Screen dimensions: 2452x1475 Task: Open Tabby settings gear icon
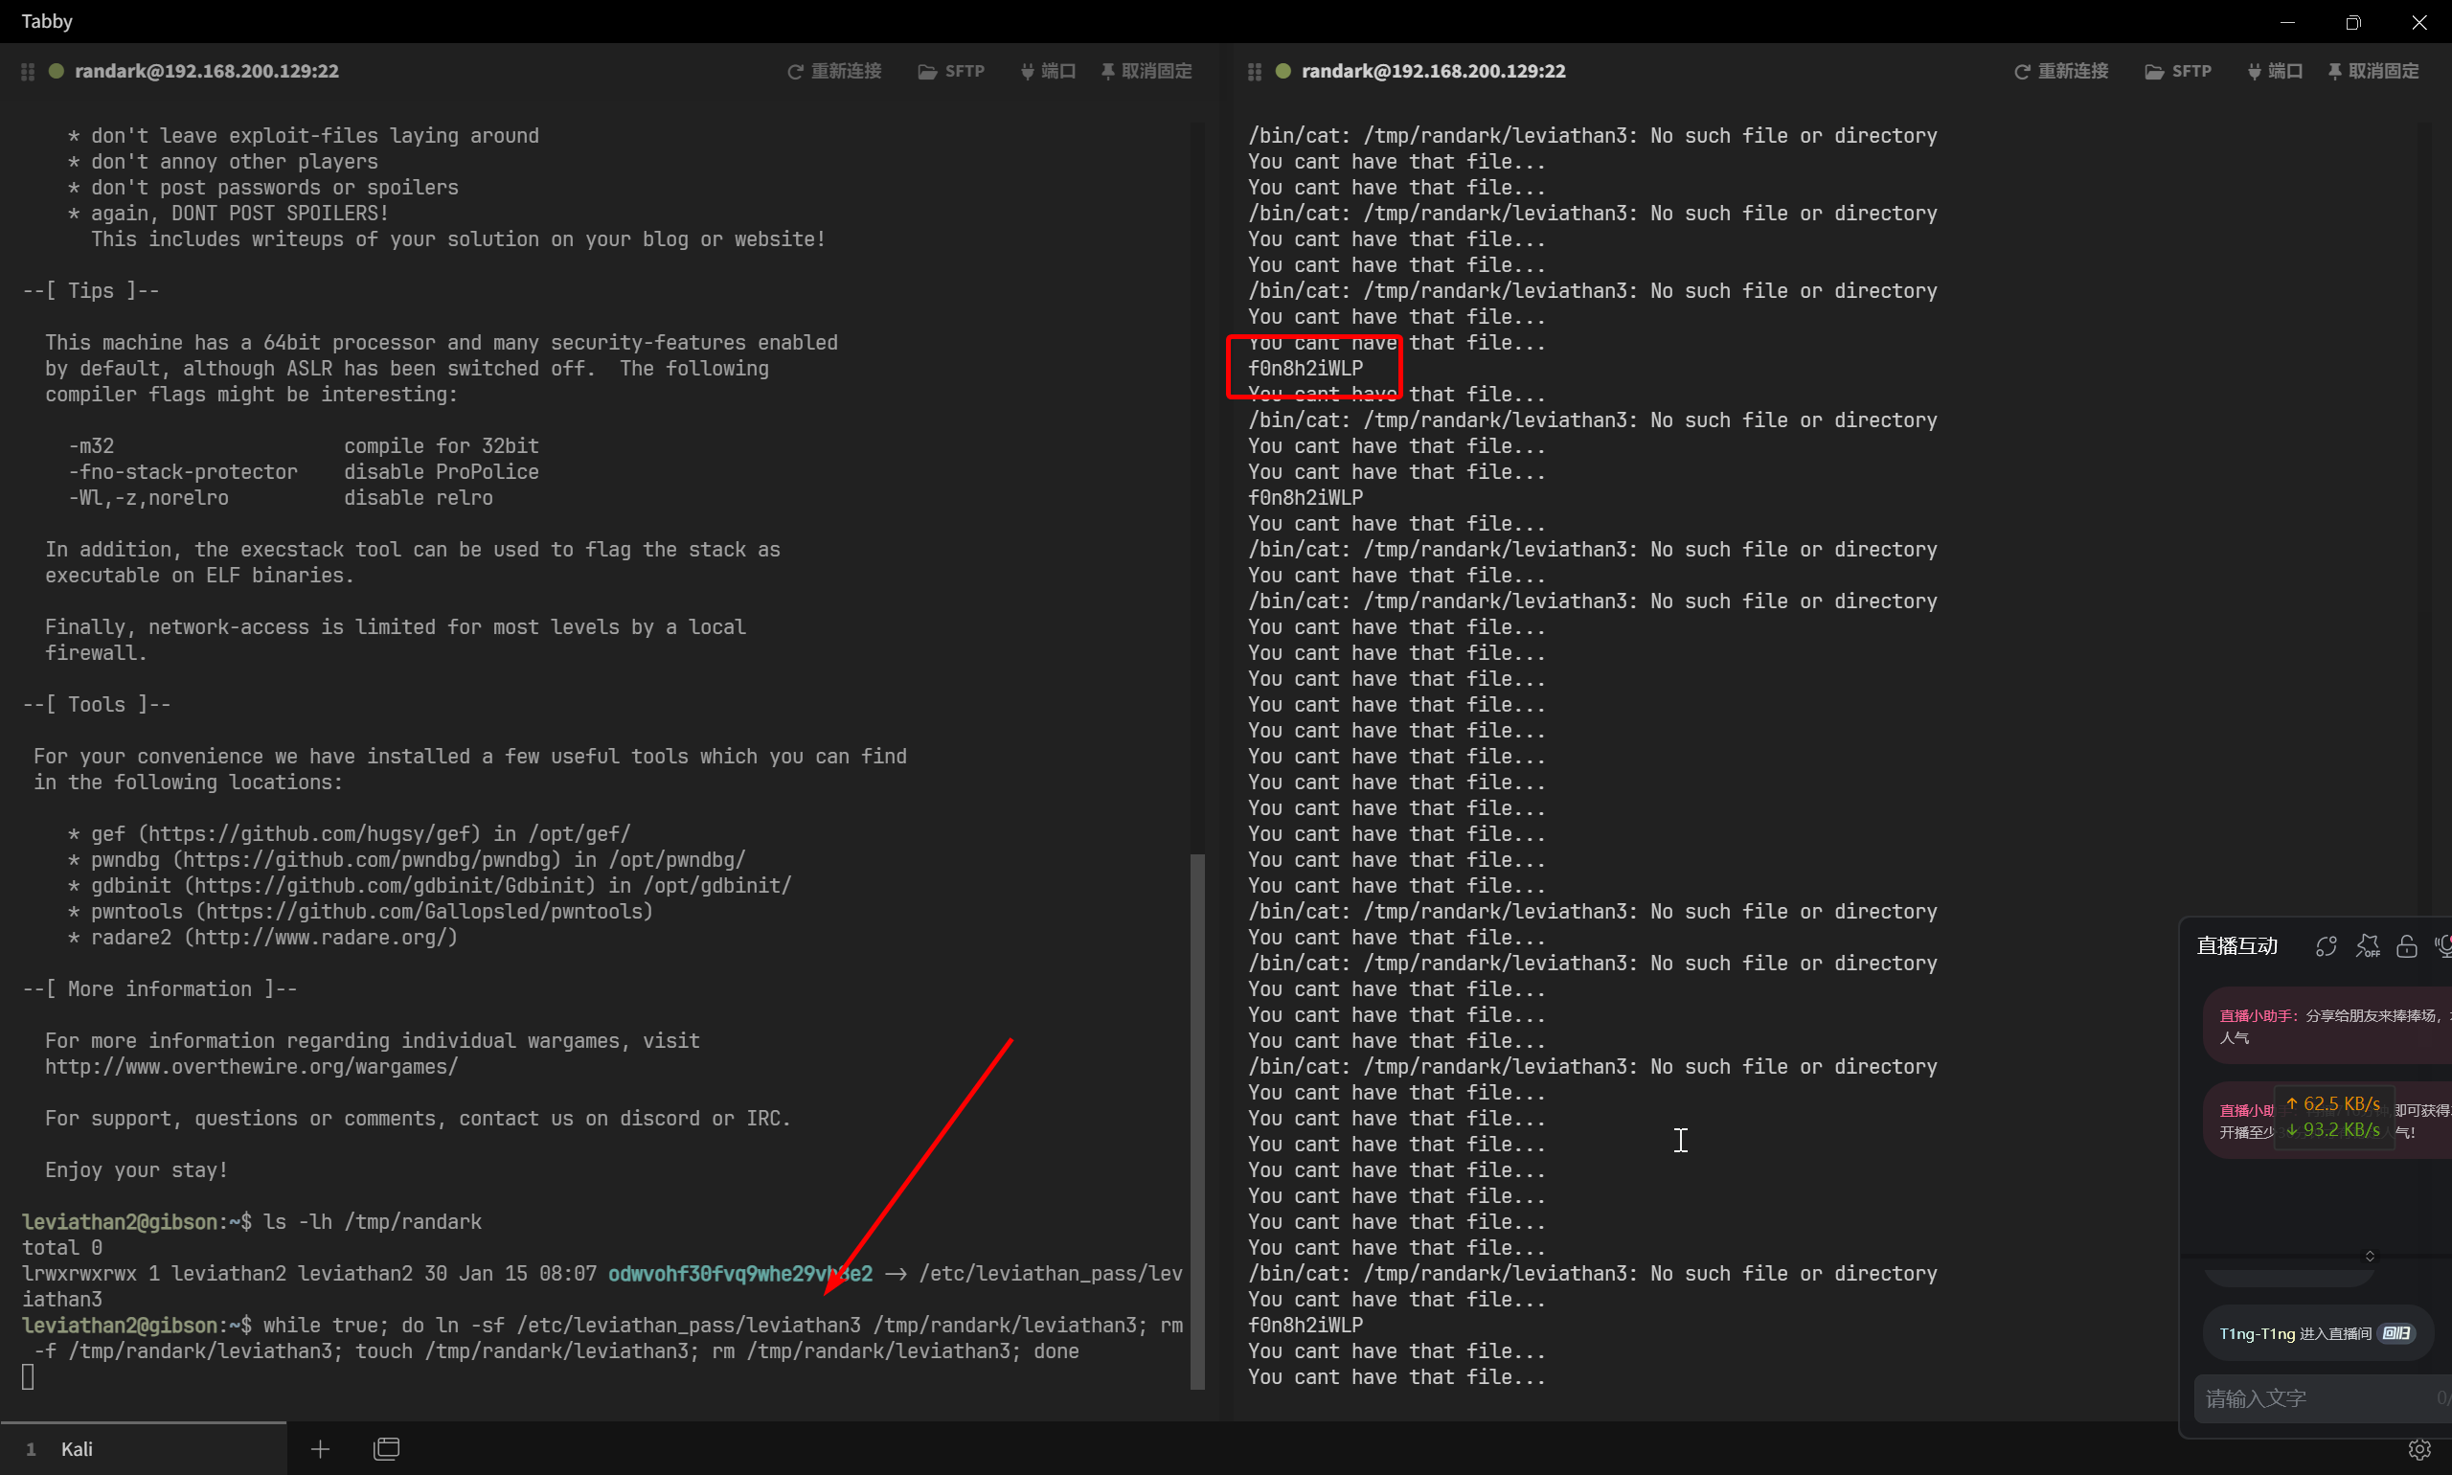pos(2419,1449)
